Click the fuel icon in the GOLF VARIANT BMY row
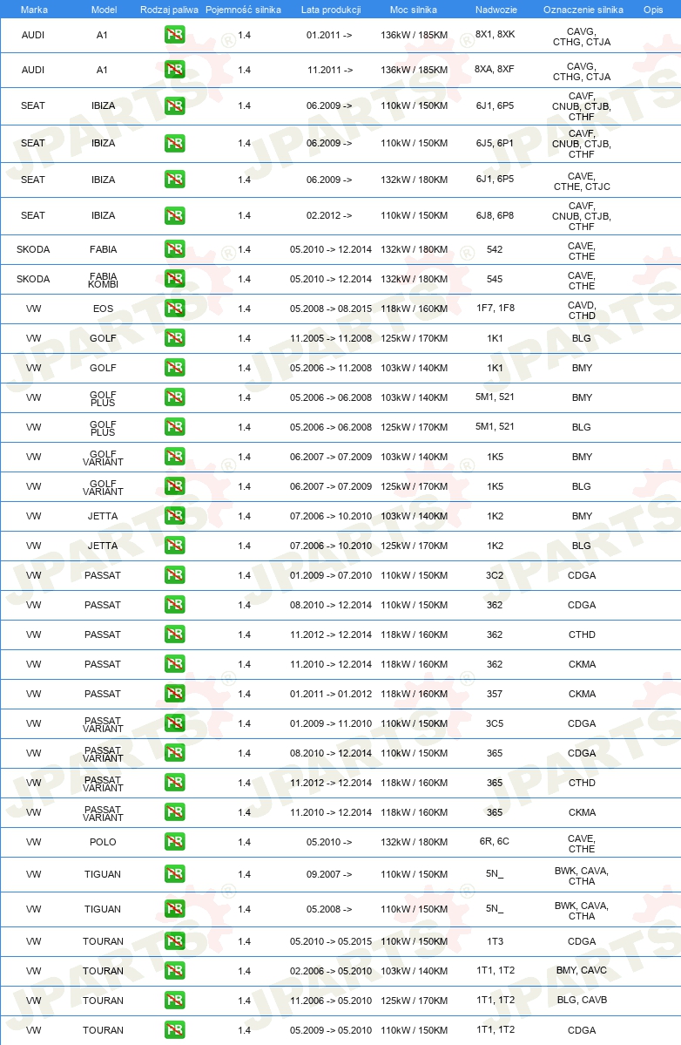Viewport: 681px width, 1045px height. 174,457
